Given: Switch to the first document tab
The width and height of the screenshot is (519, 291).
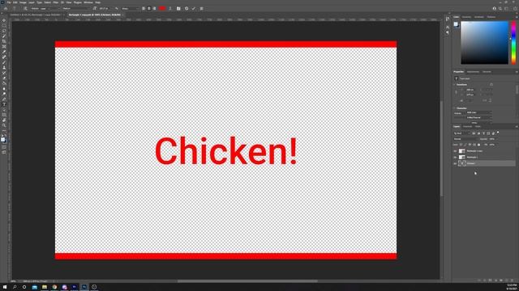Looking at the screenshot, I should click(36, 15).
